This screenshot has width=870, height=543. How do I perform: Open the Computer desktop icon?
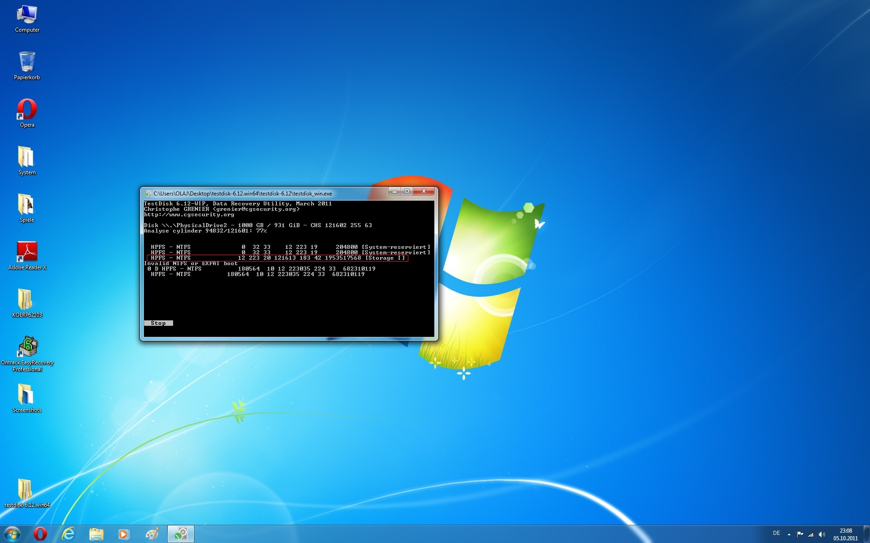click(x=27, y=16)
